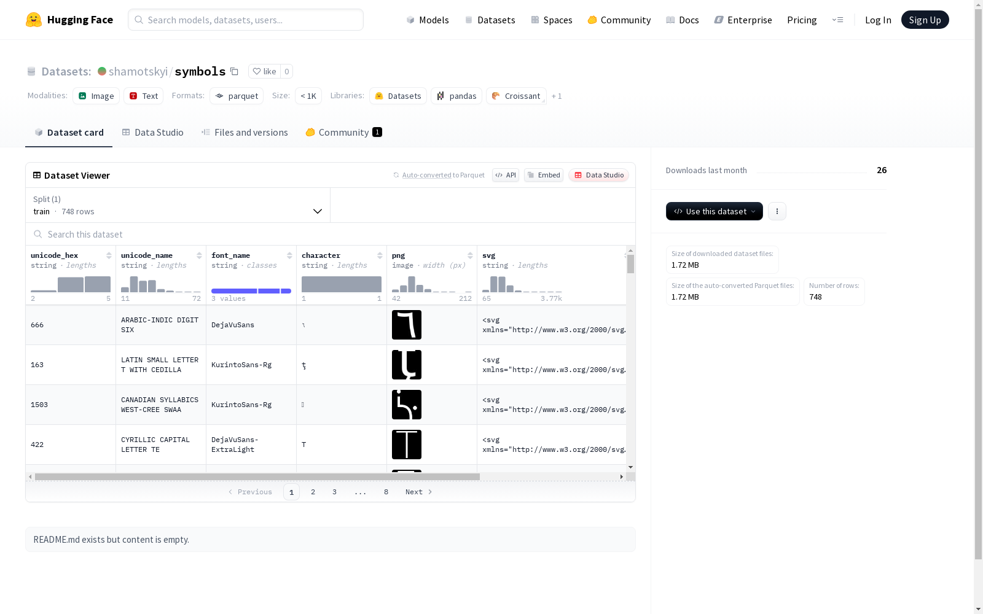
Task: Click the font_name classes distribution bar
Action: [251, 291]
